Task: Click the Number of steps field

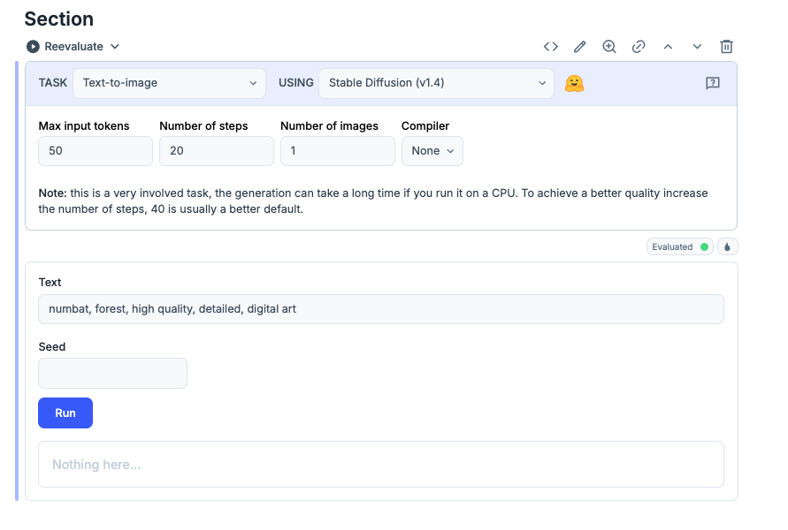Action: click(217, 151)
